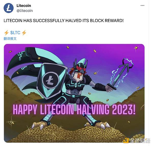Open the tweet's three-dot more menu
153x146 pixels.
pyautogui.click(x=142, y=6)
